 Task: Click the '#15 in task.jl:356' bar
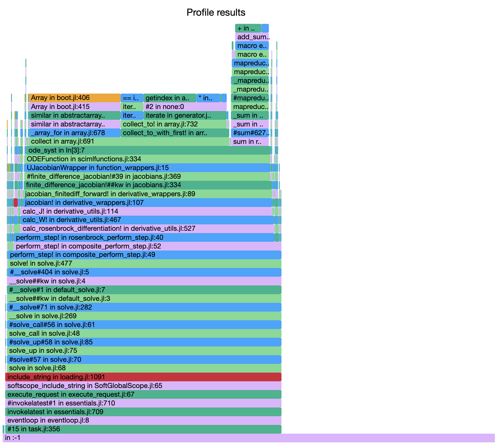pos(143,429)
